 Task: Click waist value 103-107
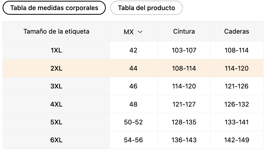point(184,50)
